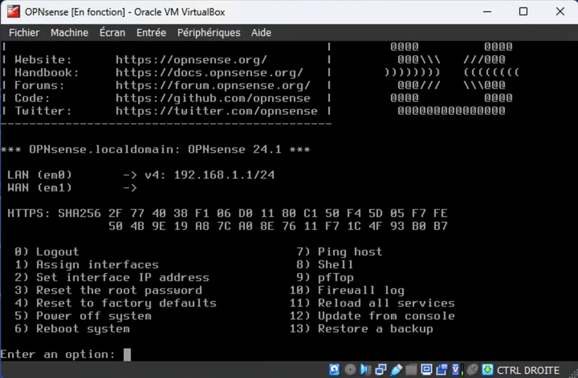Click option 11) Reload all services
Screen dimensions: 578x378
(373, 303)
